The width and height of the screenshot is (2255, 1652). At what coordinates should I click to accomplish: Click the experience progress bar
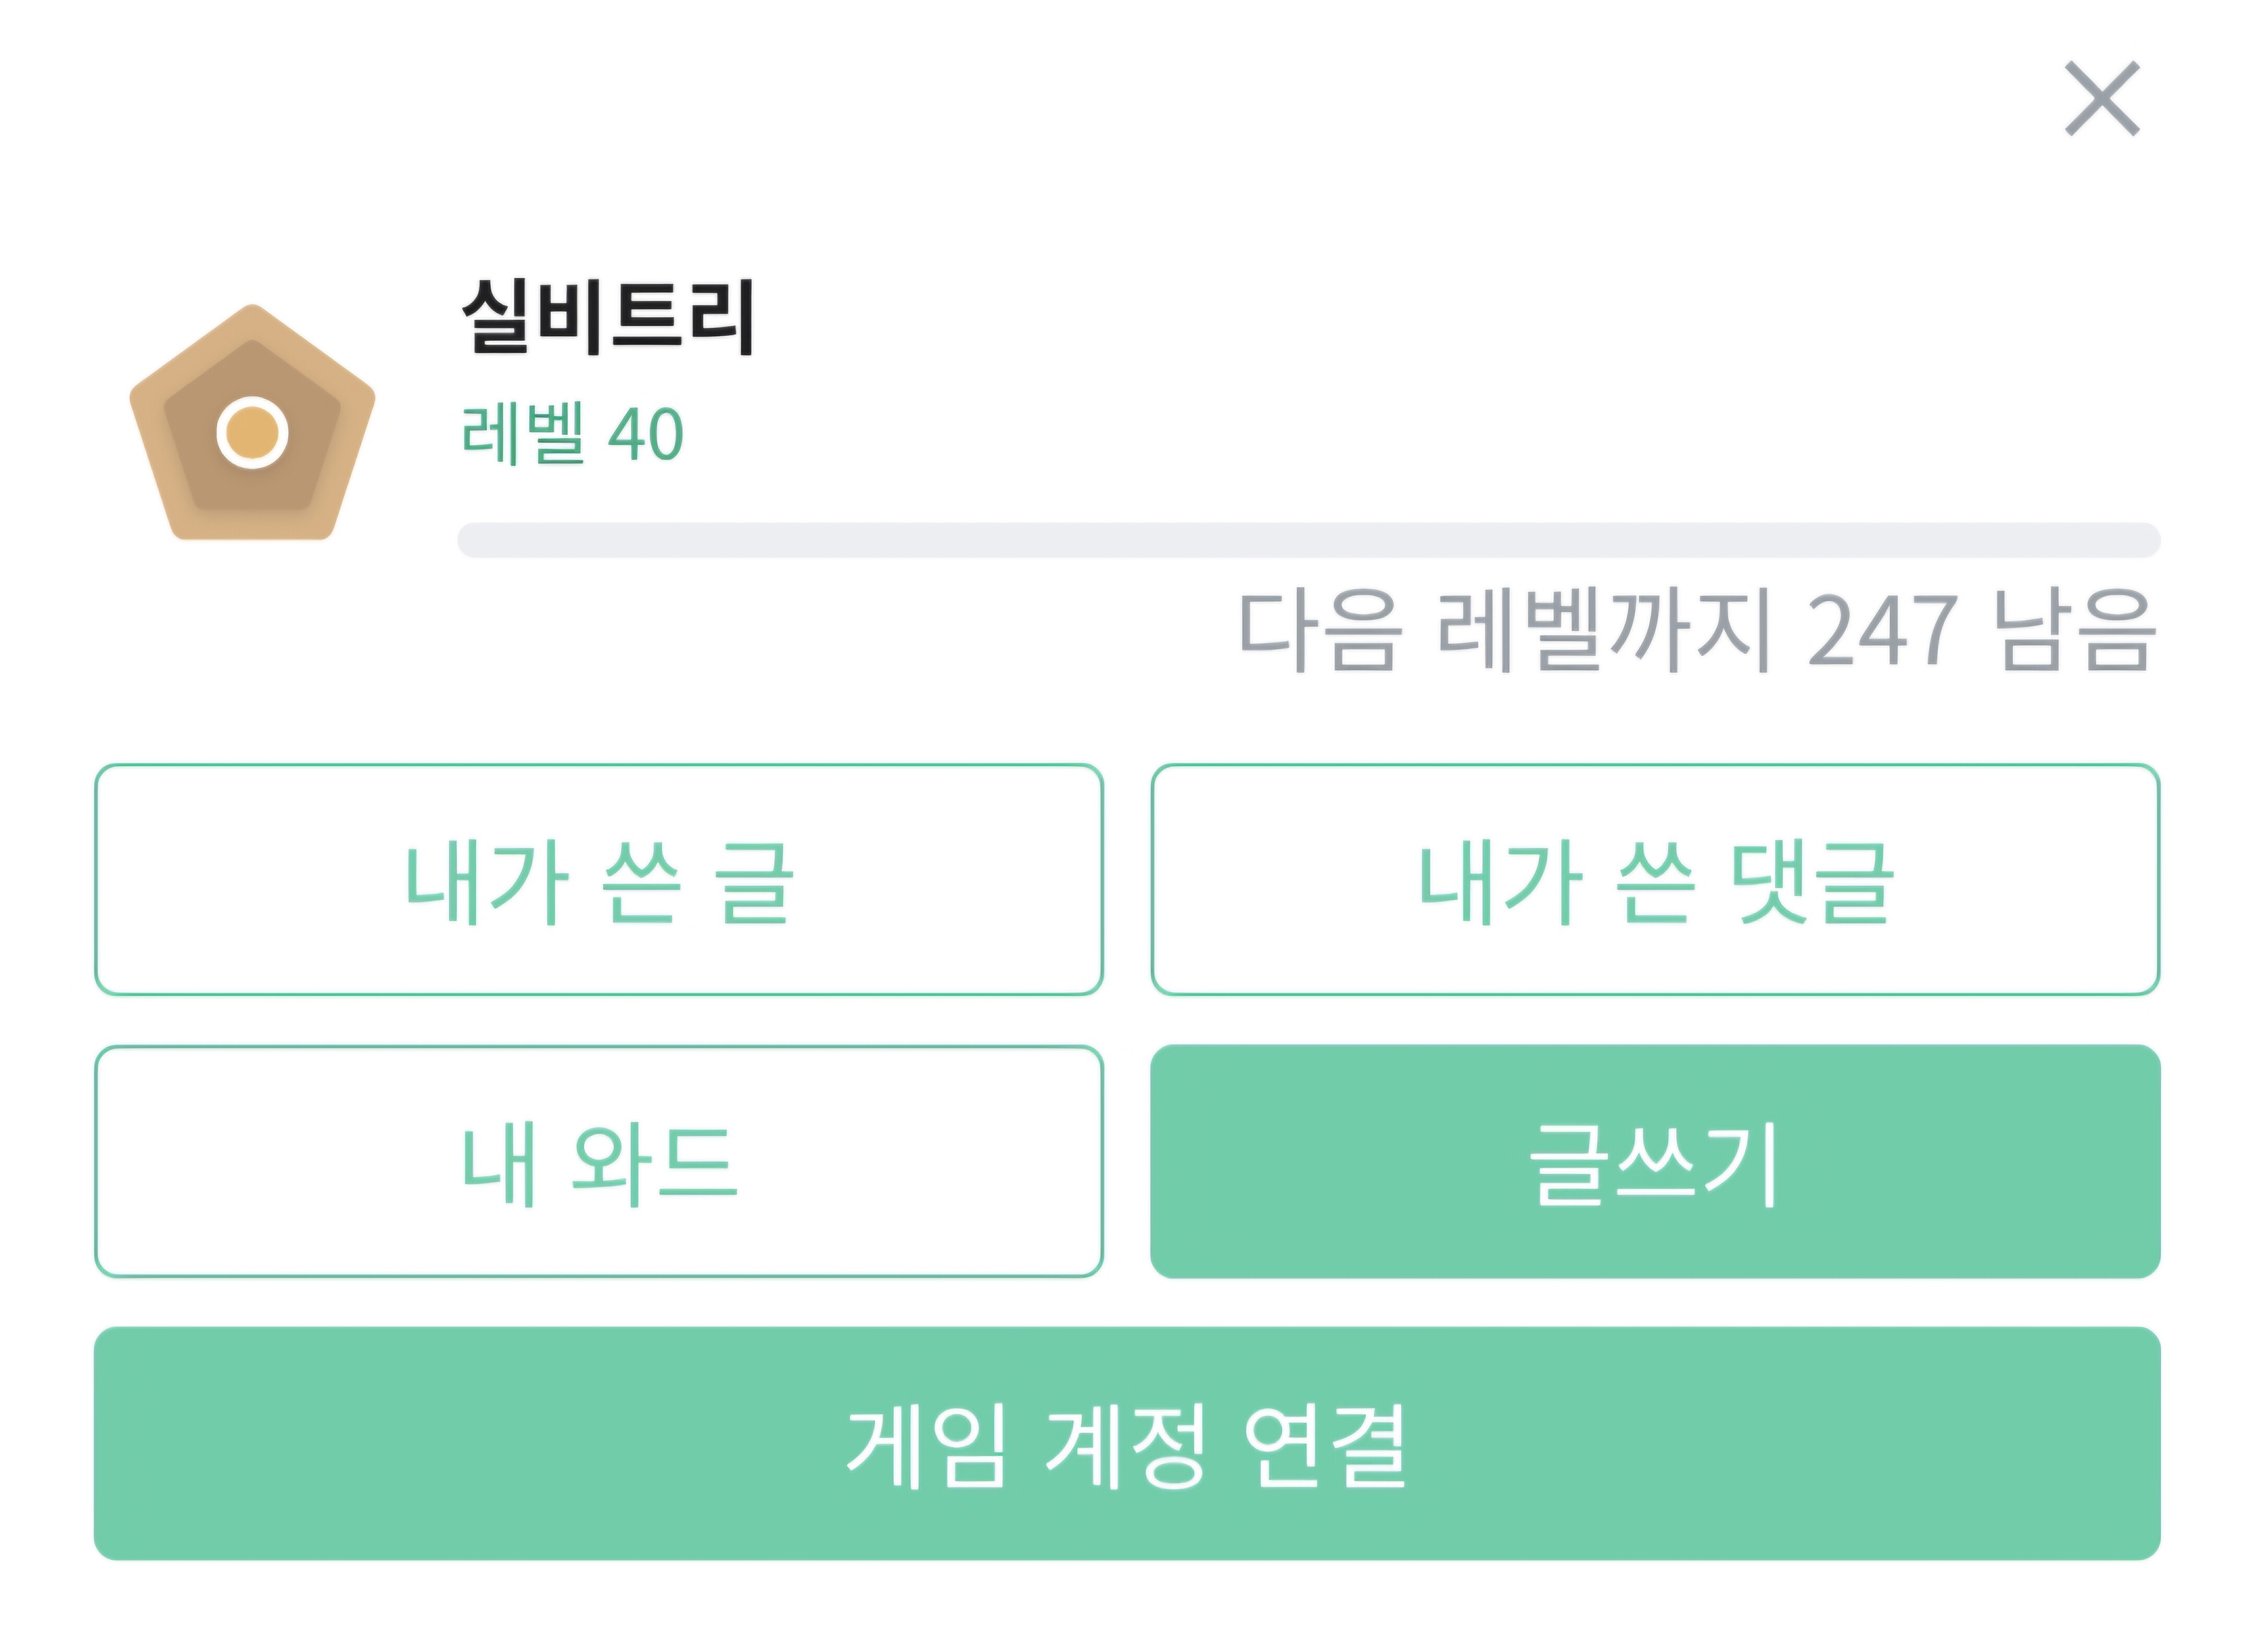point(1309,540)
